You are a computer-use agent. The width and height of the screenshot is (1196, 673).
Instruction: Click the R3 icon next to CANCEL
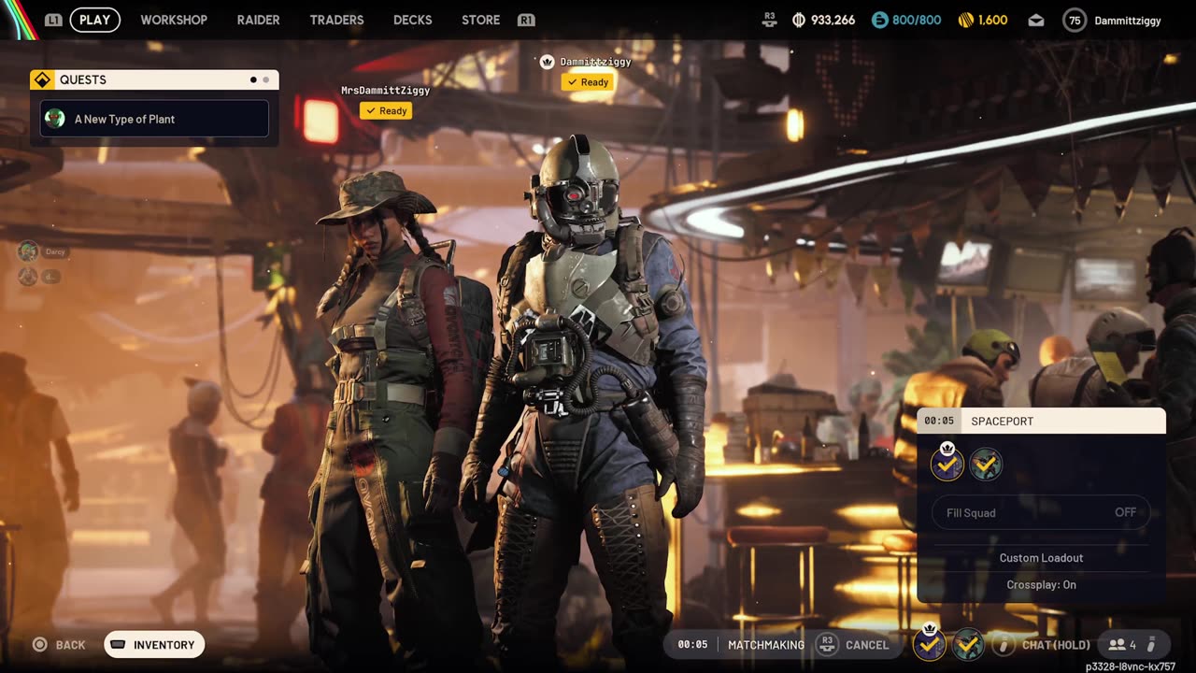(826, 645)
